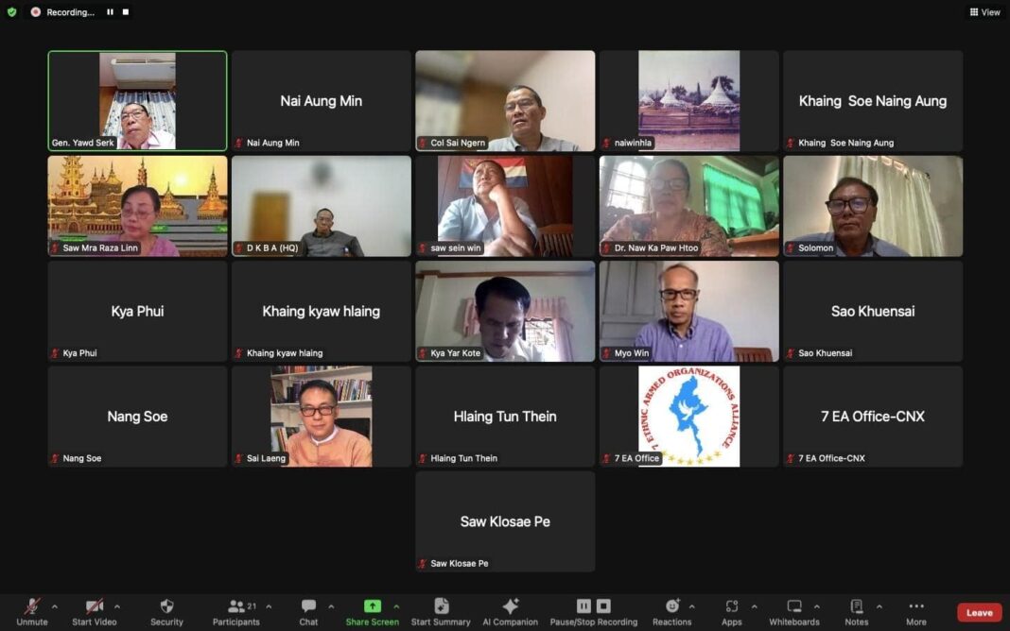Open the Participants list
This screenshot has width=1010, height=631.
[235, 606]
